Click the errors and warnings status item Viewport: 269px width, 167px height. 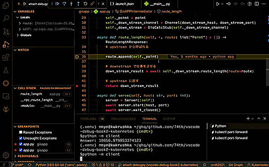pyautogui.click(x=103, y=165)
